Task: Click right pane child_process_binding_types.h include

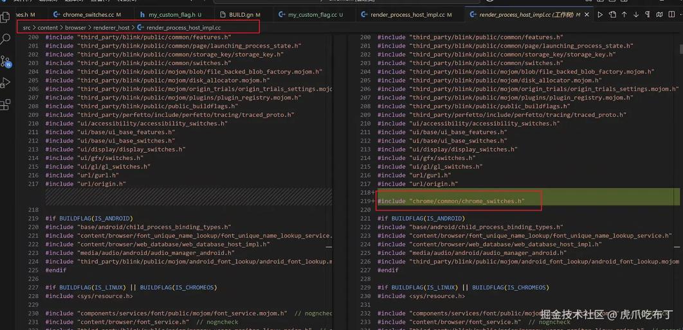Action: (x=470, y=227)
